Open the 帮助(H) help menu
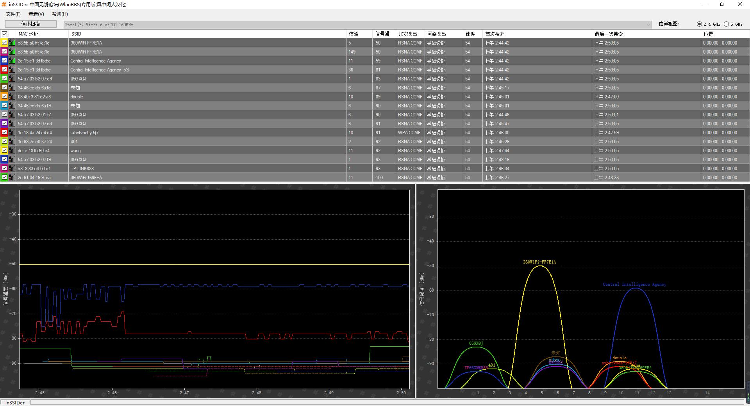 pyautogui.click(x=60, y=14)
